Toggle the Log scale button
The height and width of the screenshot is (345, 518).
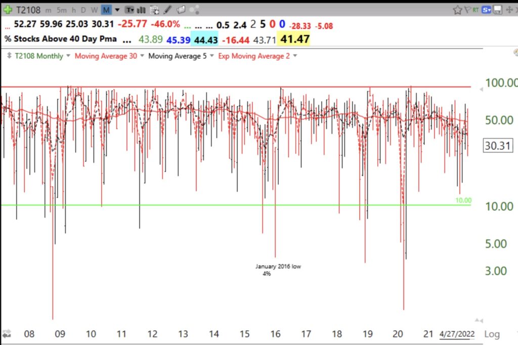(x=492, y=334)
